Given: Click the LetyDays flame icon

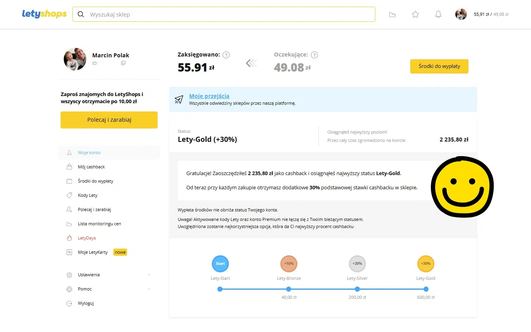Looking at the screenshot, I should [x=69, y=238].
